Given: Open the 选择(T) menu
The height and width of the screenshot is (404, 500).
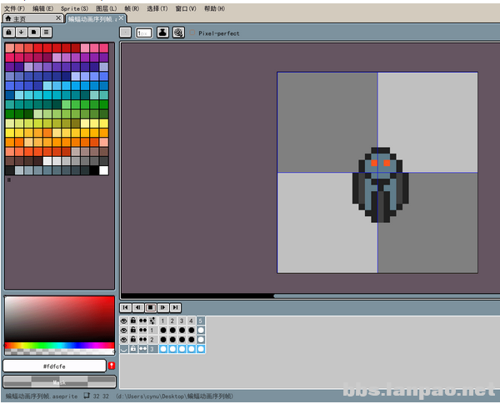Looking at the screenshot, I should point(157,8).
